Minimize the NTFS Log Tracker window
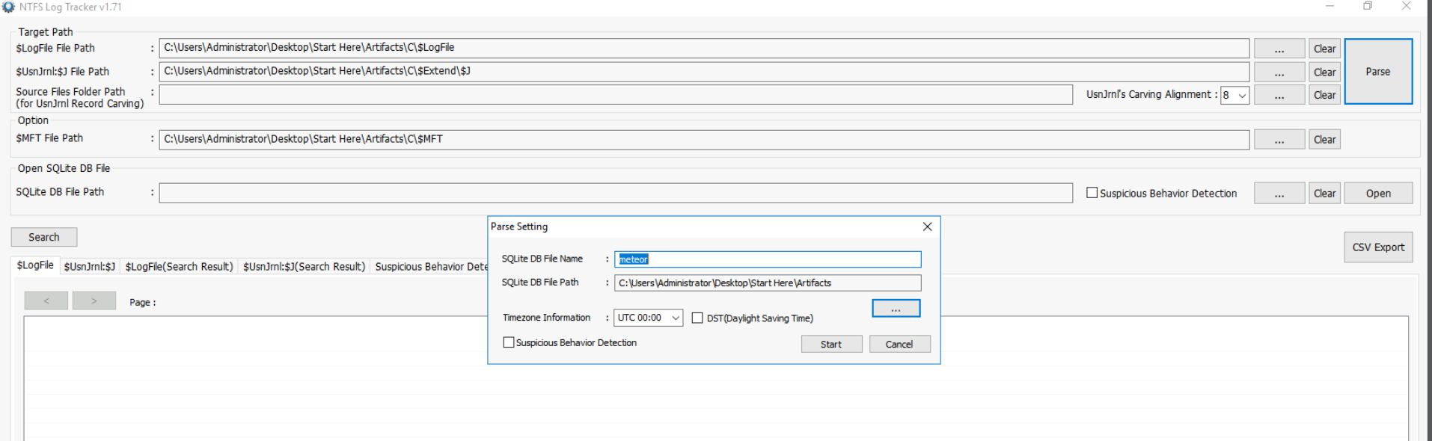The height and width of the screenshot is (441, 1432). (x=1330, y=6)
